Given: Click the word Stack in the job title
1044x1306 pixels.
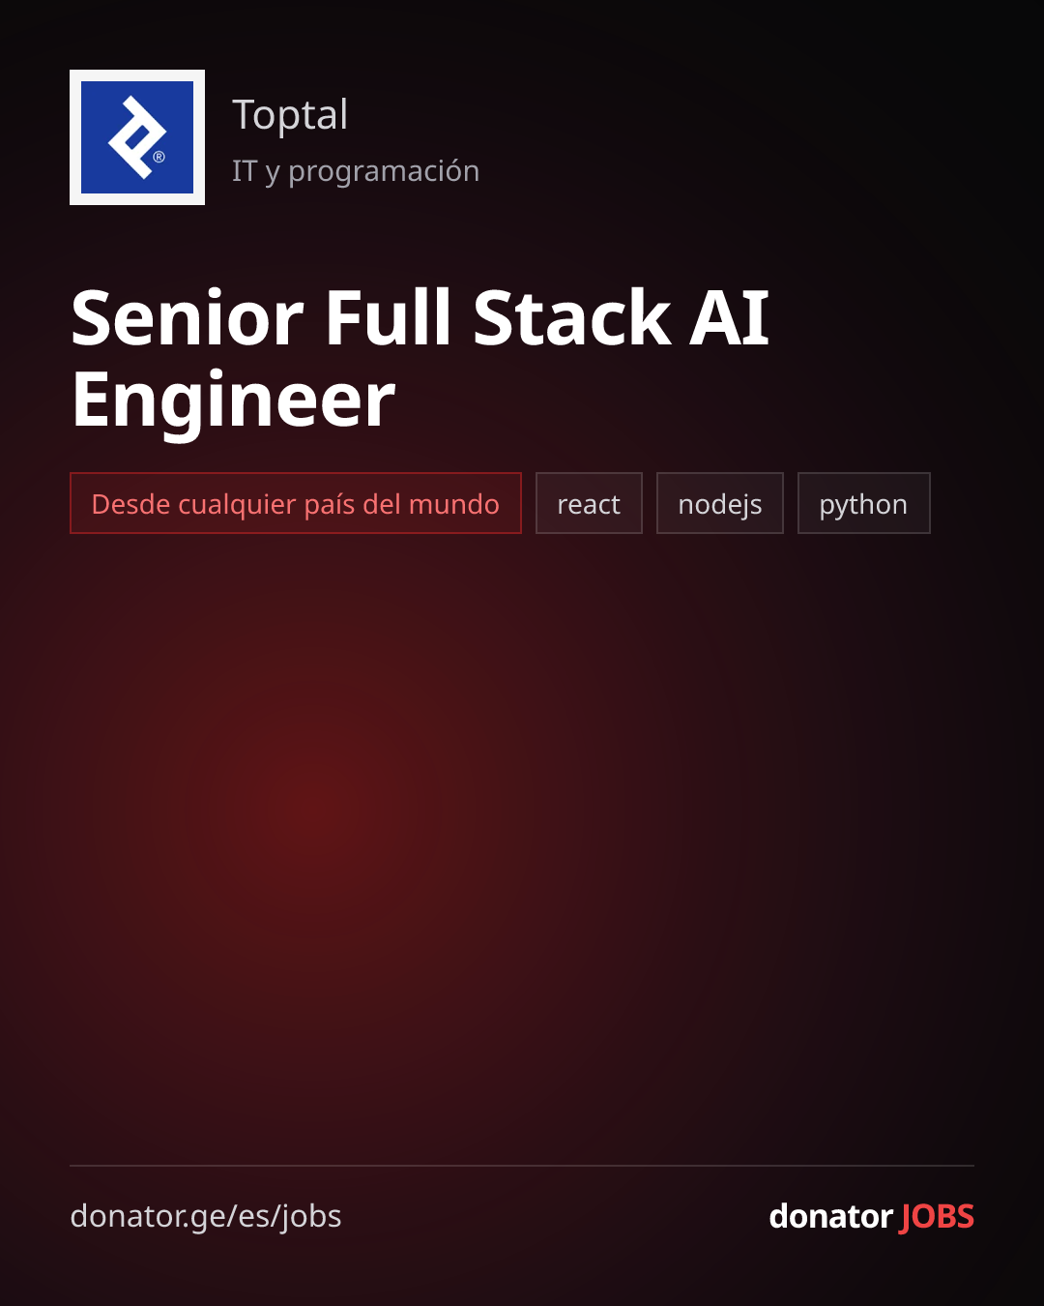Looking at the screenshot, I should pos(571,317).
